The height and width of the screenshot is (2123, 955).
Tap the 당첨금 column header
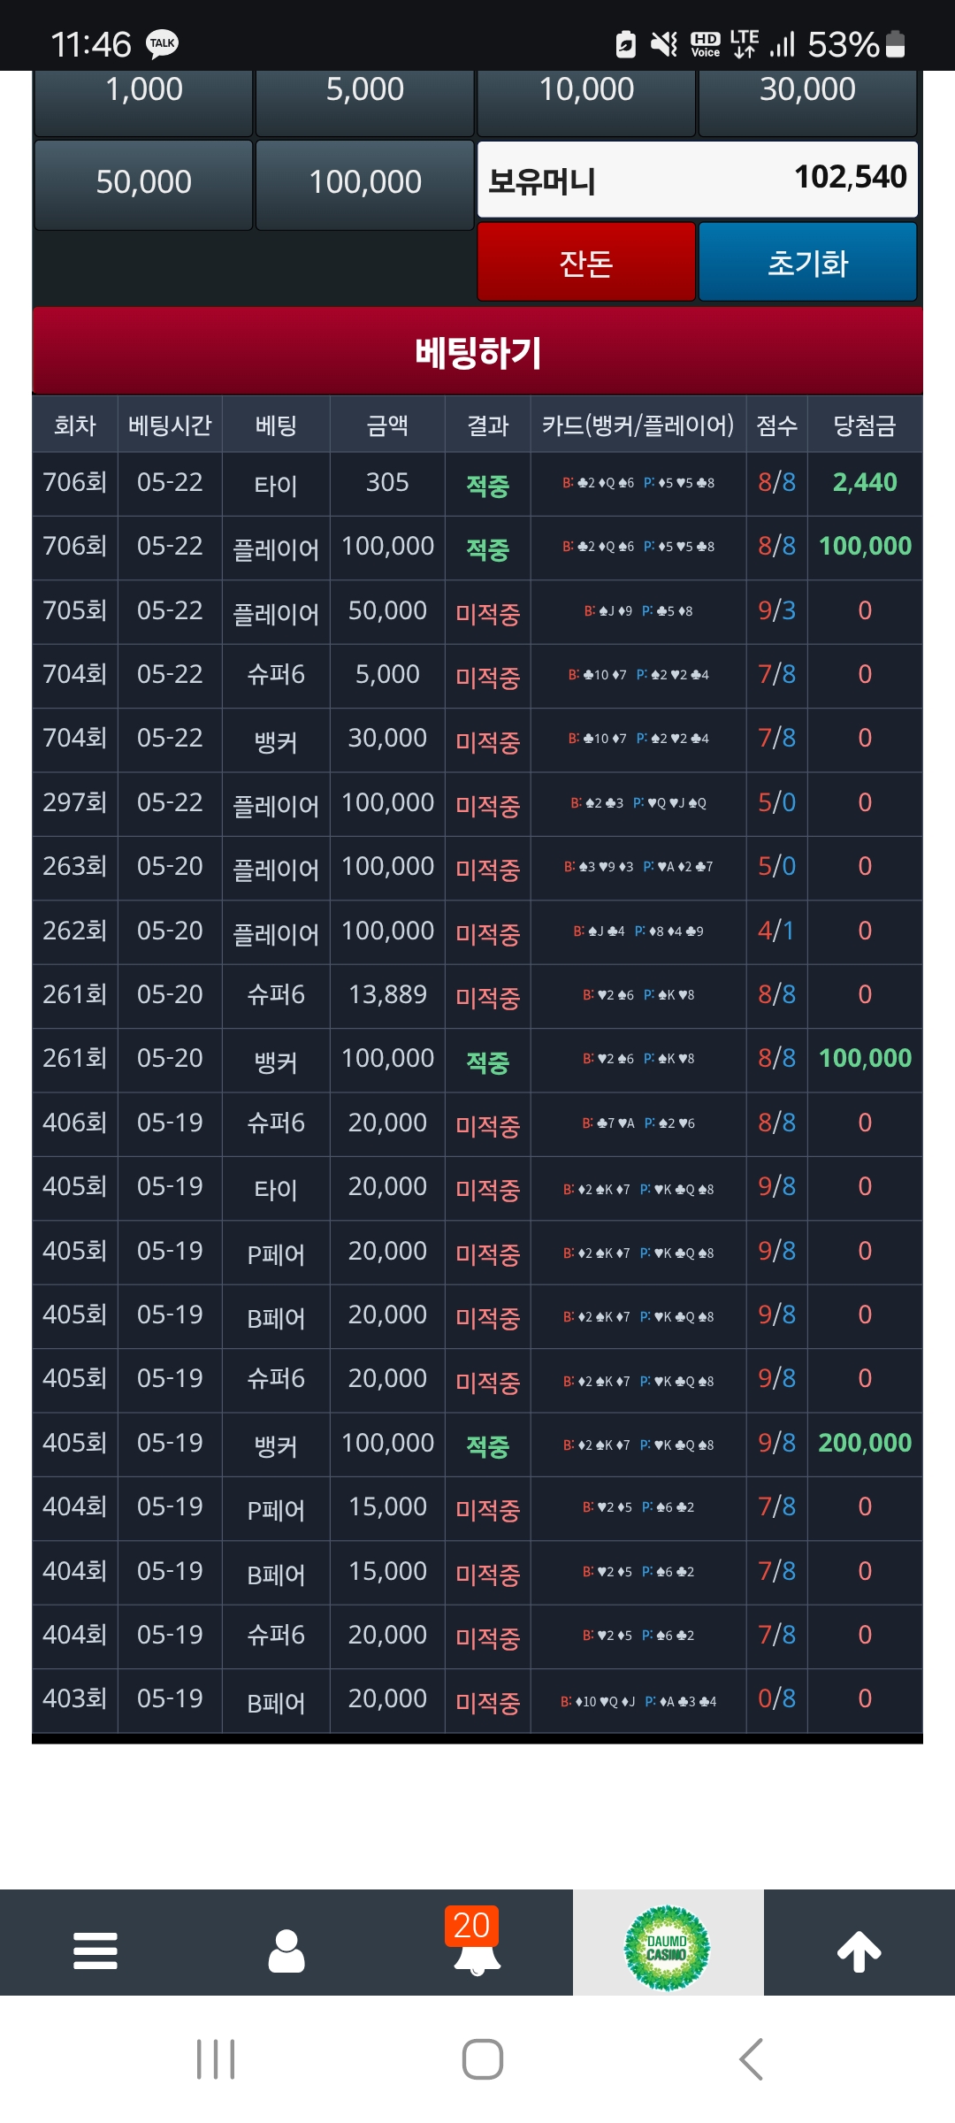(865, 425)
